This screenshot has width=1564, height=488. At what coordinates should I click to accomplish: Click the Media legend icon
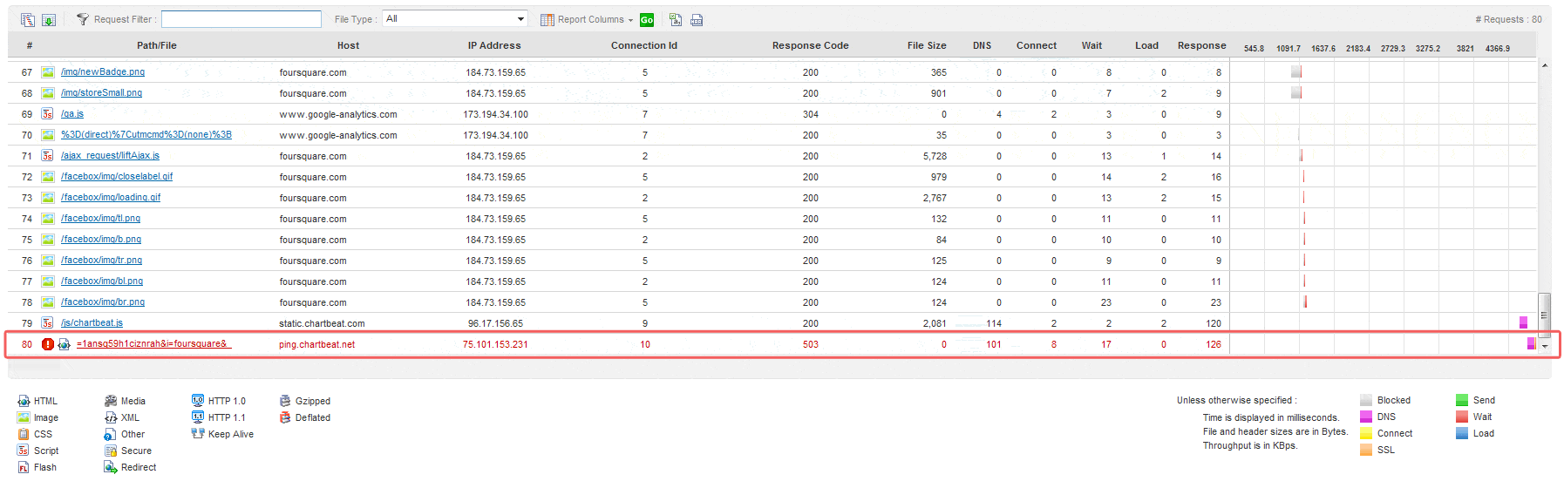(111, 401)
